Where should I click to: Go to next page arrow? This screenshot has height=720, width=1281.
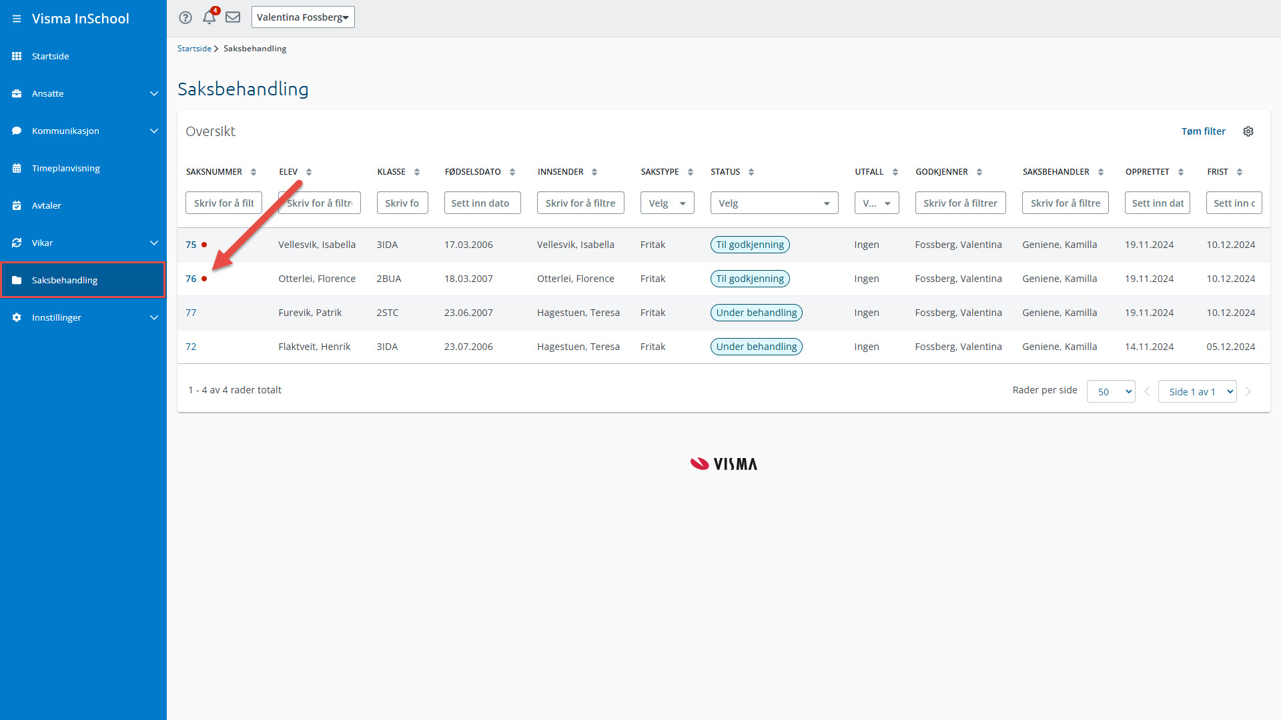coord(1248,392)
